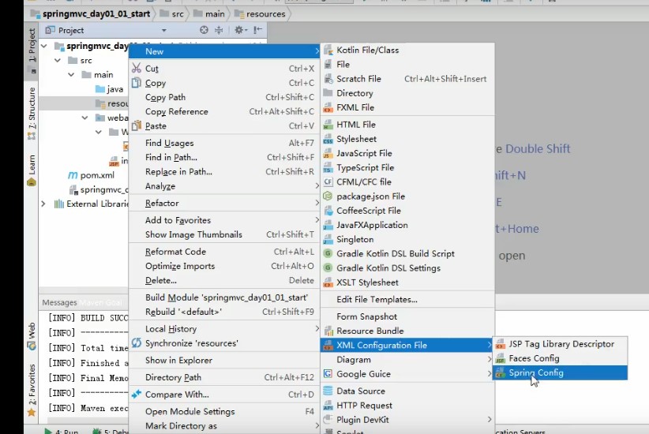
Task: Click the Stylesheet CSS icon
Action: (x=328, y=139)
